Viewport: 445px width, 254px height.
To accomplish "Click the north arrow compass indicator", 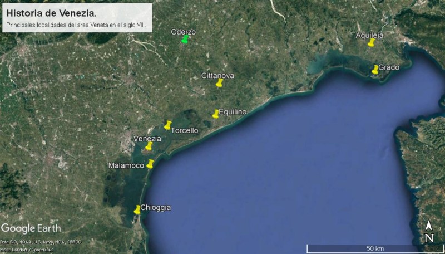I will pos(429,232).
